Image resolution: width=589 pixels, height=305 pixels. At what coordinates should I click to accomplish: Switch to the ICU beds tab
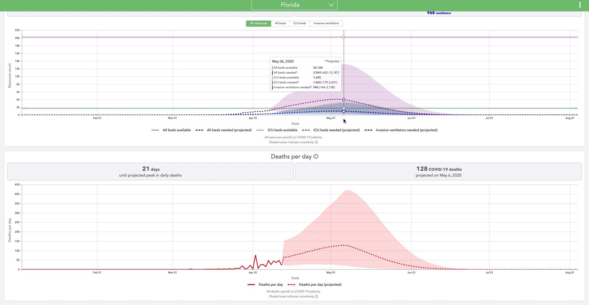[299, 23]
